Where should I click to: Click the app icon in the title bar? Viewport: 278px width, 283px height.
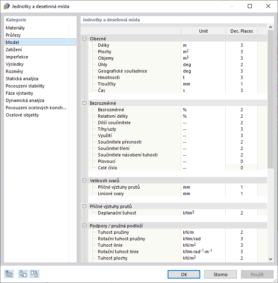(x=7, y=6)
